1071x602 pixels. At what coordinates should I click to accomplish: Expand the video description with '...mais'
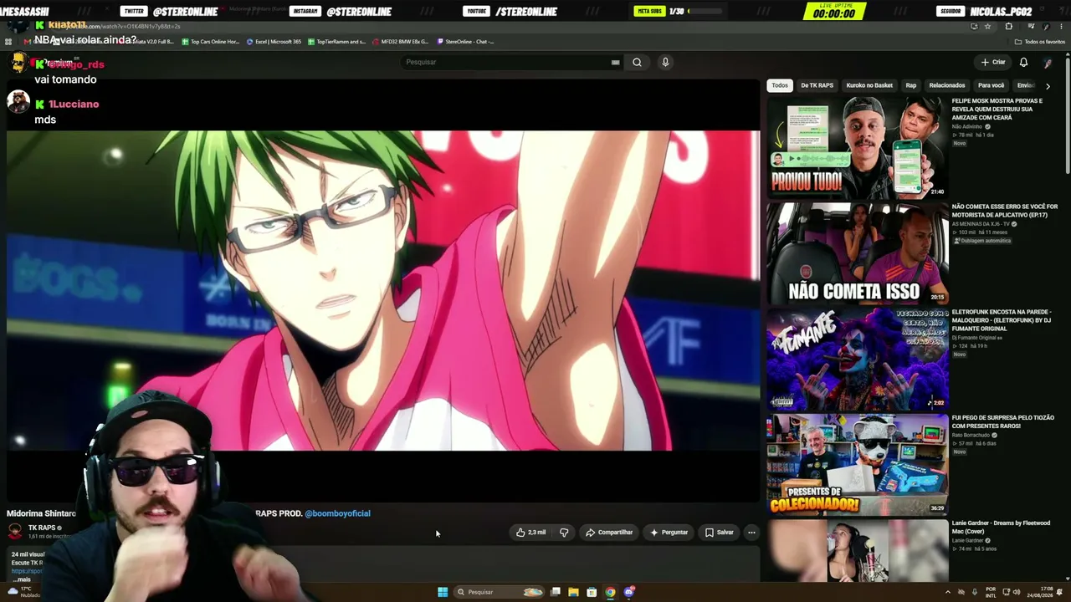pyautogui.click(x=21, y=579)
